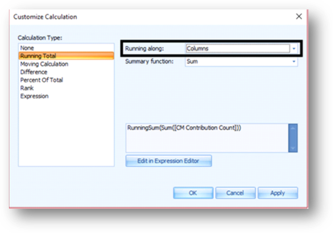
Task: Click the expression box scroll down arrow
Action: point(293,148)
